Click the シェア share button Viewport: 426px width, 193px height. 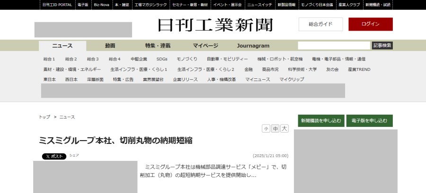(x=74, y=155)
